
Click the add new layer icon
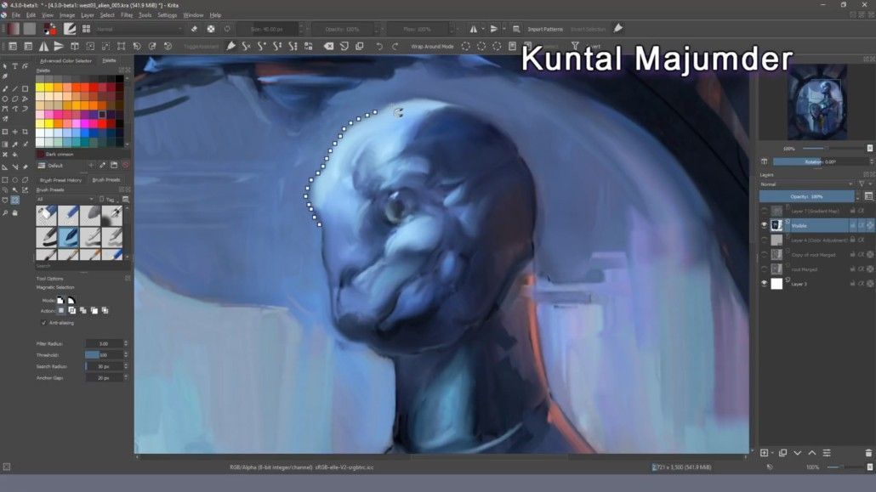(764, 453)
